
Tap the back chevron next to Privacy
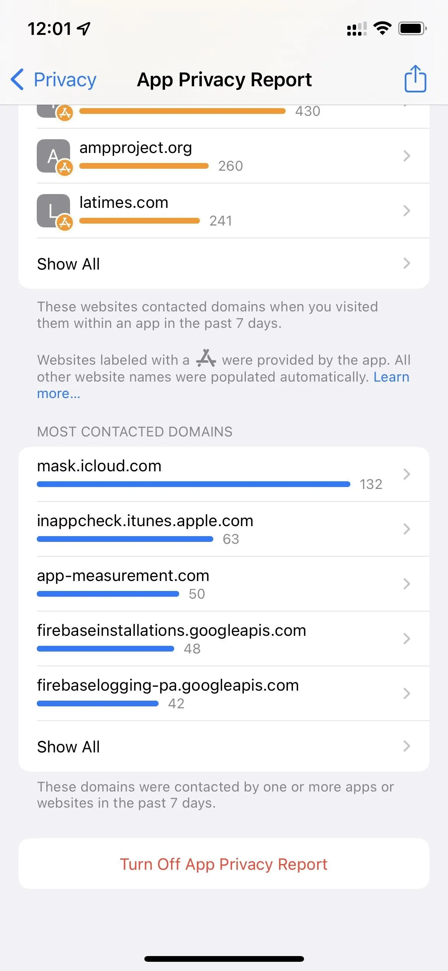point(17,79)
